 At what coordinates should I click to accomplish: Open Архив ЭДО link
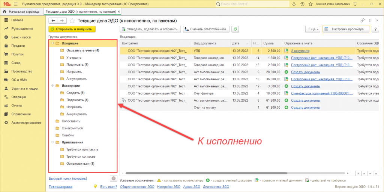[191, 187]
